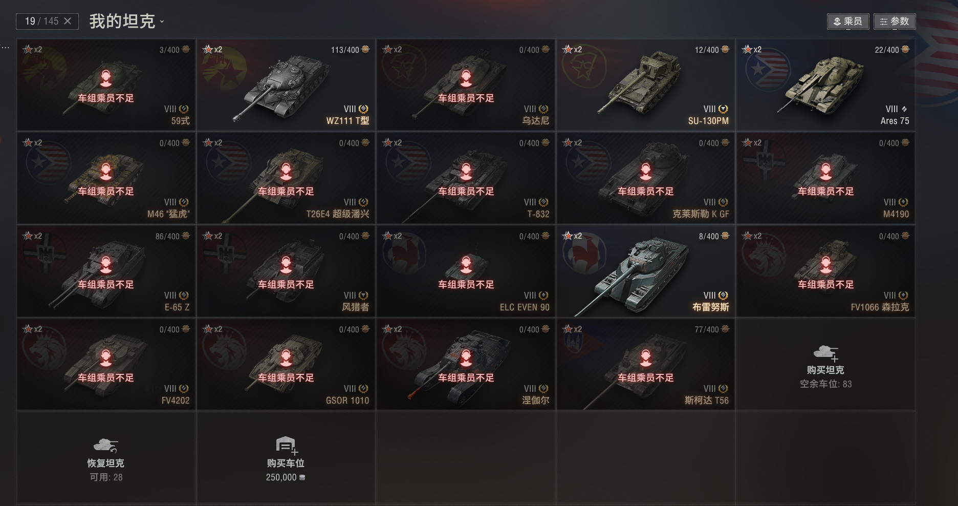Select the 布雷努斯 tank card
This screenshot has height=506, width=958.
pyautogui.click(x=645, y=271)
